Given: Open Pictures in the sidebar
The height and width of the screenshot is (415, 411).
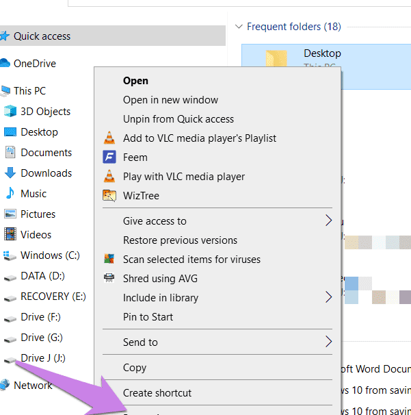Looking at the screenshot, I should (x=38, y=214).
